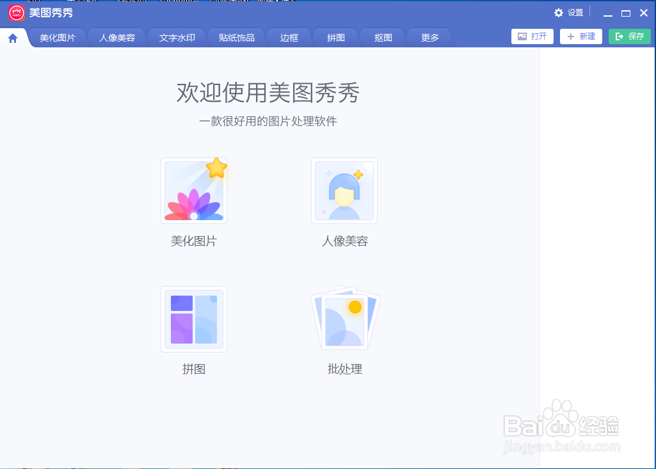Image resolution: width=656 pixels, height=469 pixels.
Task: Switch to the 人像美容 tab
Action: tap(116, 38)
